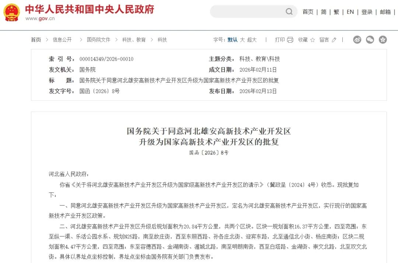Share to QZone with the round star icon
Screen dimensions: 398x263
click(x=383, y=40)
